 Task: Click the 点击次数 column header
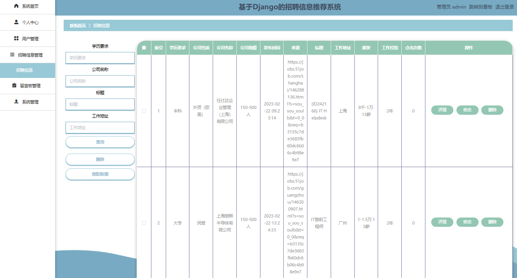click(x=413, y=48)
